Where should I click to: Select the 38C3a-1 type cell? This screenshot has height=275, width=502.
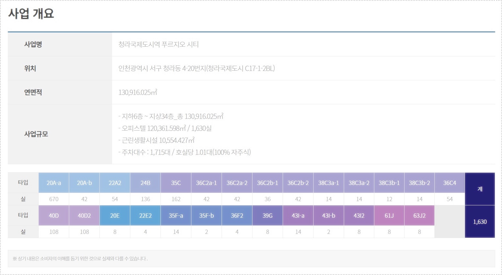click(329, 183)
